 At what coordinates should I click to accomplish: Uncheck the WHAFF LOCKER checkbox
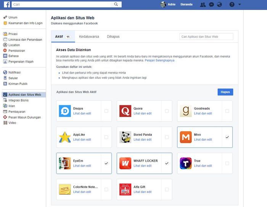point(167,163)
